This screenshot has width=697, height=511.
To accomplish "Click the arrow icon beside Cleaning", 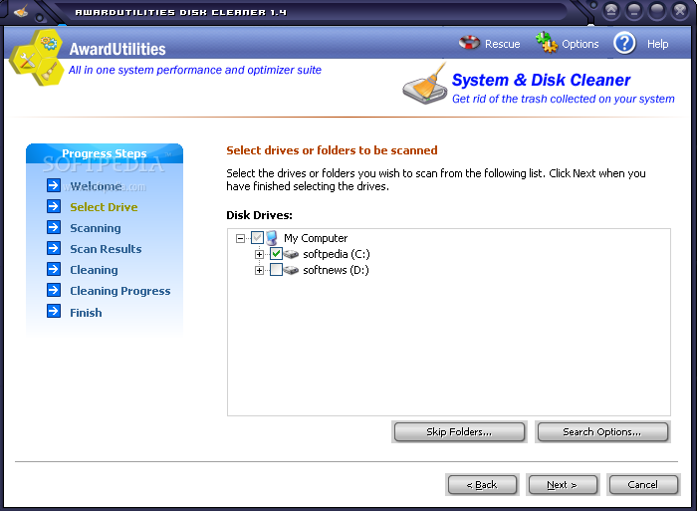I will 54,269.
